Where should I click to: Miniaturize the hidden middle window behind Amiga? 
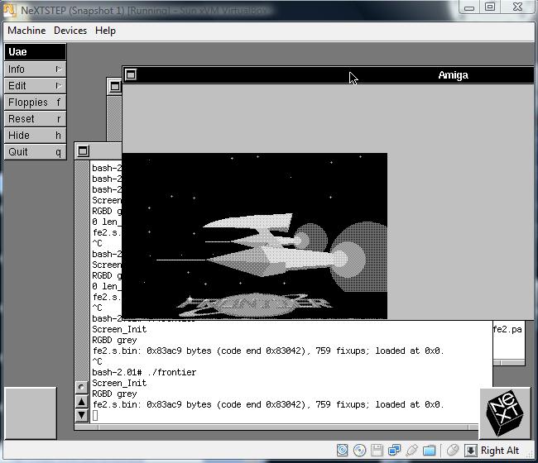[x=115, y=86]
